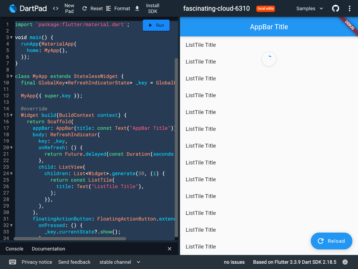Click the word StatelessWidget in the editor
Viewport: 358px width, 269px height.
pos(96,76)
